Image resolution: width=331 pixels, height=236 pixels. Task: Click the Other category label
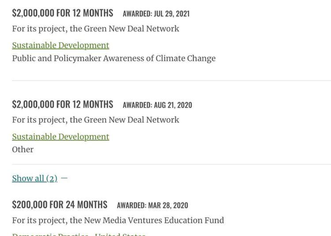point(23,150)
